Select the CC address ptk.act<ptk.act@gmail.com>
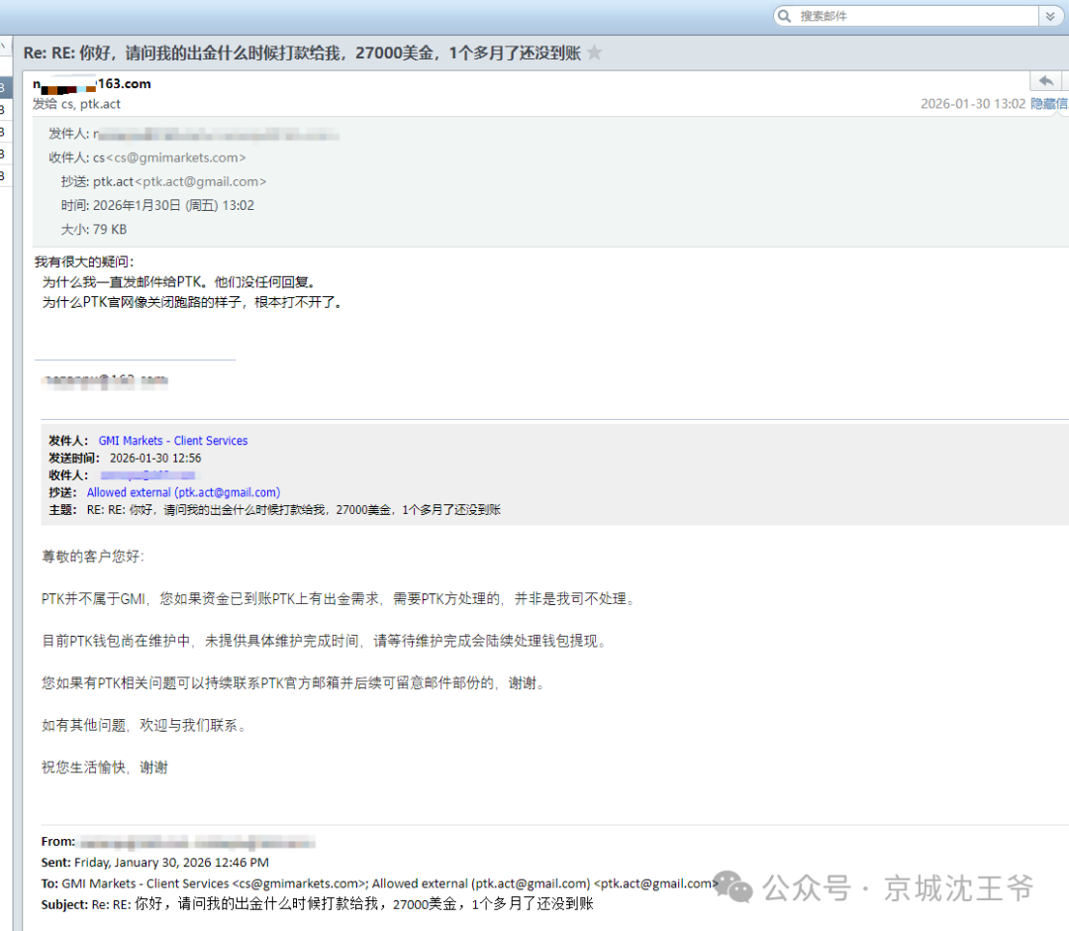The width and height of the screenshot is (1069, 931). click(179, 181)
